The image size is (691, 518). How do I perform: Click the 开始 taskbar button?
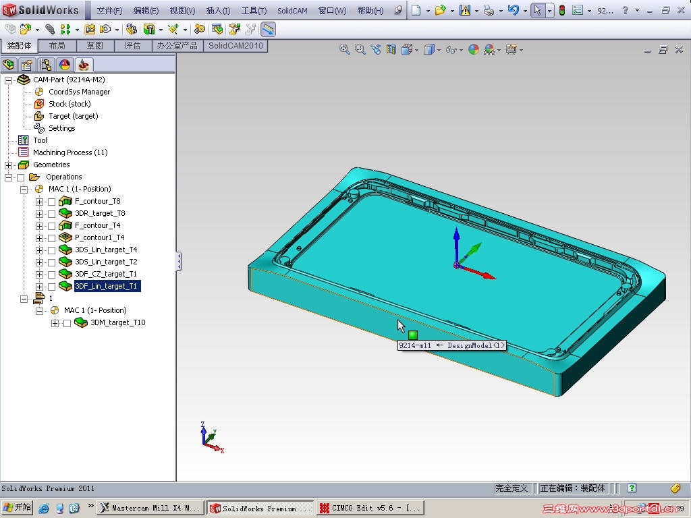17,507
